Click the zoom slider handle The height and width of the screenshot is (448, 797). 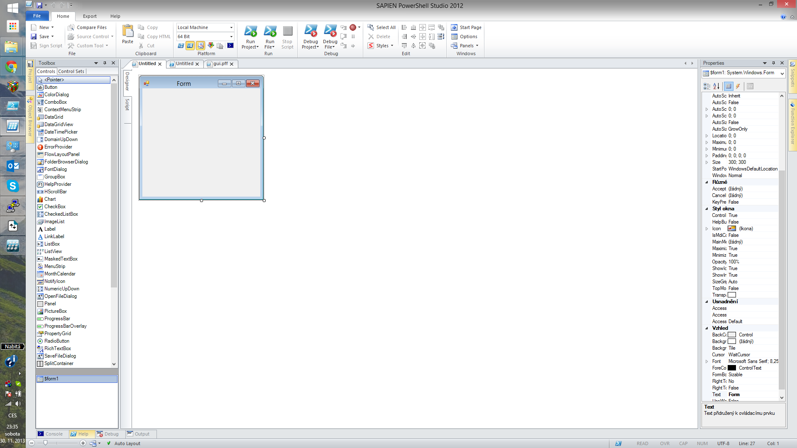click(46, 443)
